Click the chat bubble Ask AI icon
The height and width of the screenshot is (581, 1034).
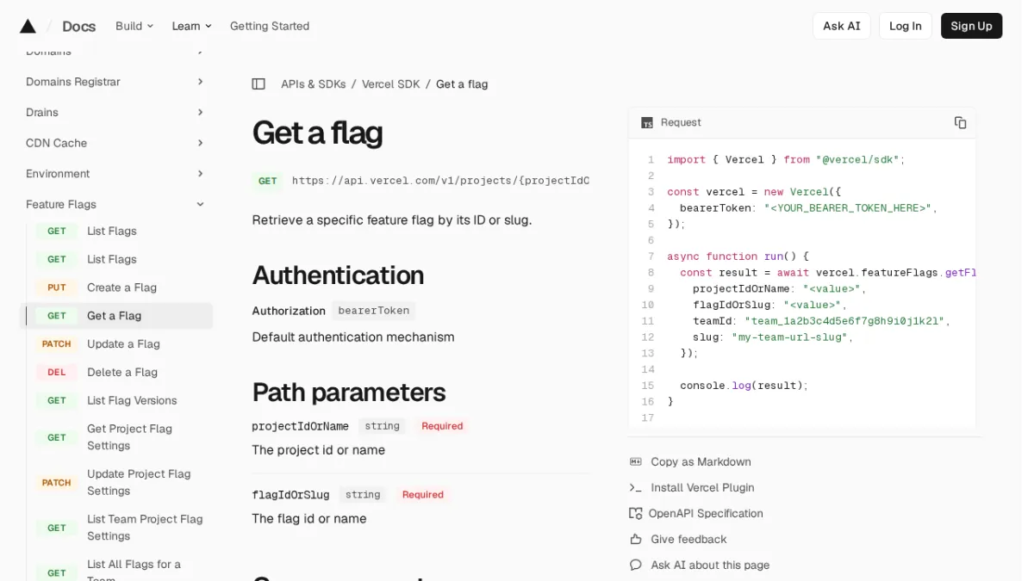point(636,565)
